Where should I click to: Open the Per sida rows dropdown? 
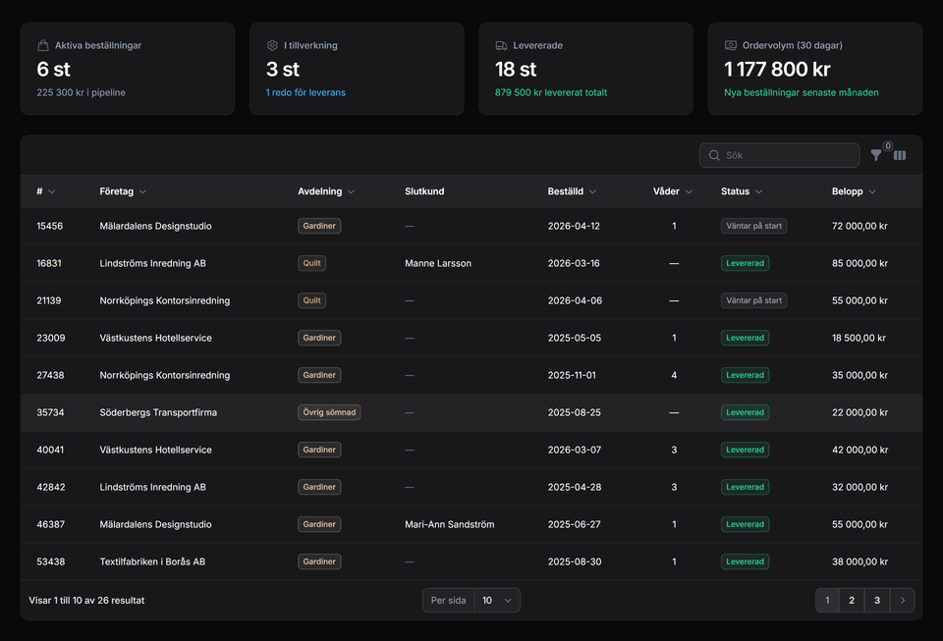(496, 600)
